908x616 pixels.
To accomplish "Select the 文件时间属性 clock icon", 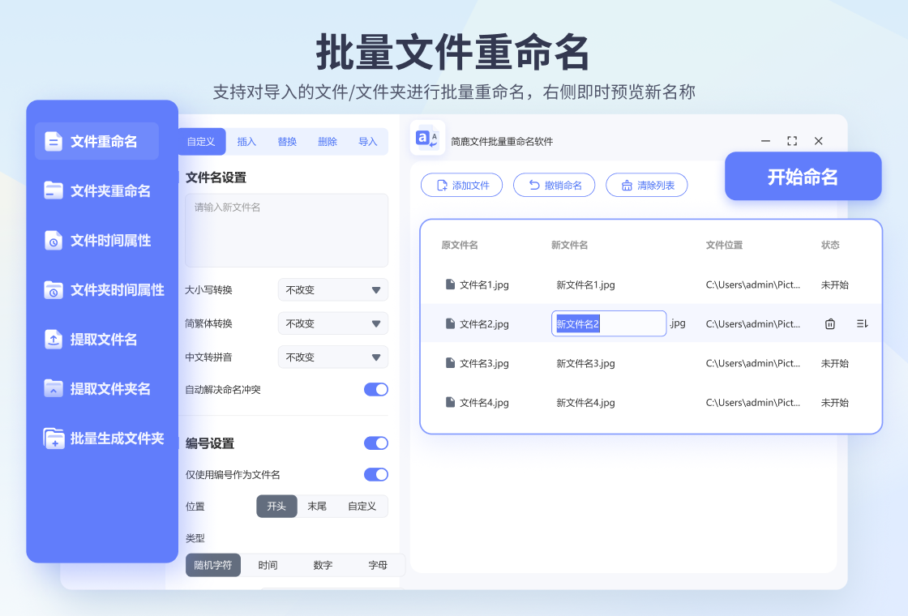I will 54,240.
